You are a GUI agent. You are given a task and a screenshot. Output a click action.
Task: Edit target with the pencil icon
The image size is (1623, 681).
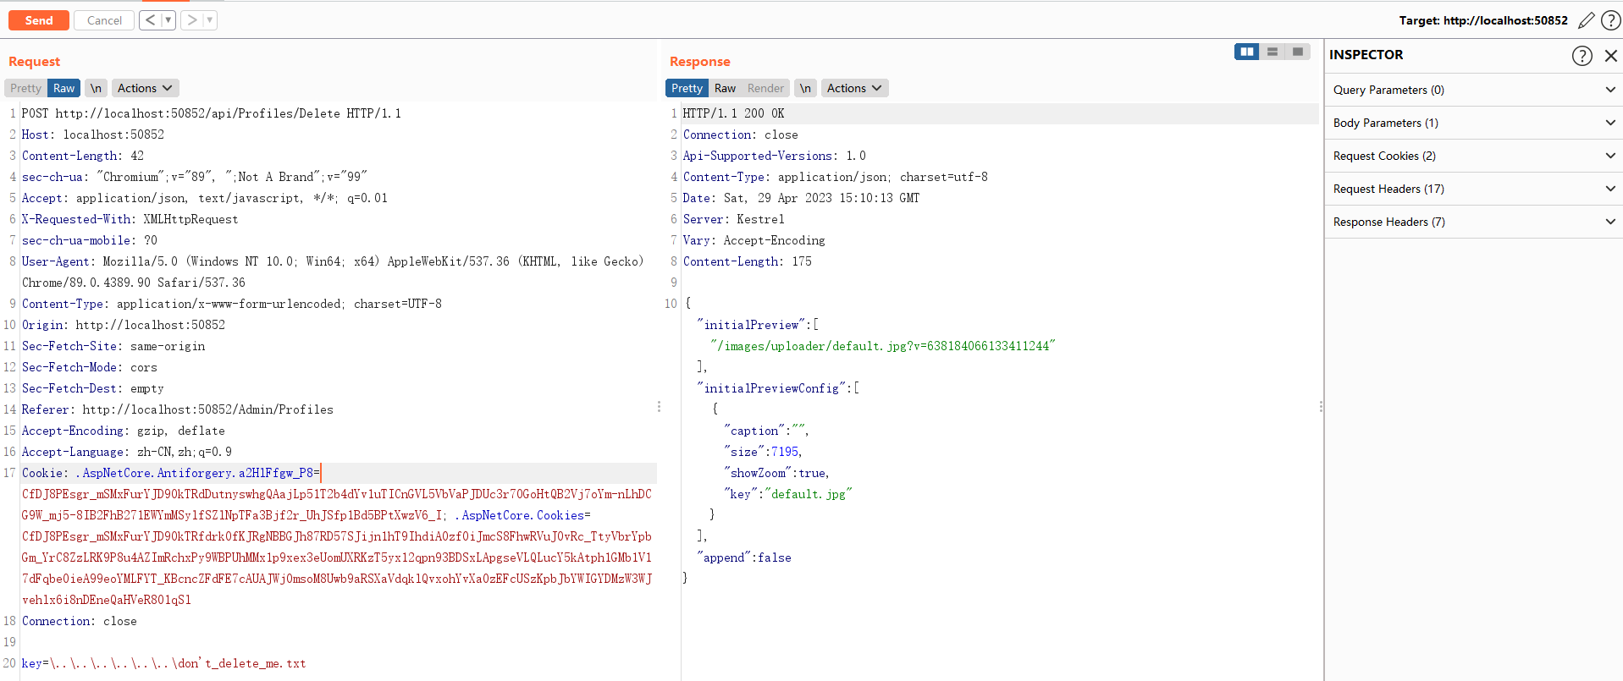(x=1586, y=20)
